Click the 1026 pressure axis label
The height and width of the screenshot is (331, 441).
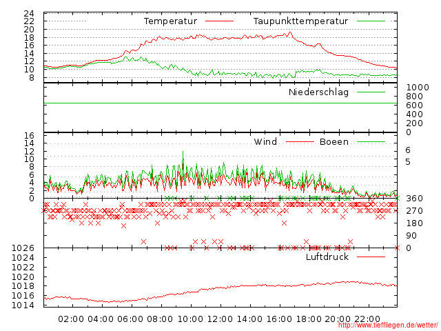(23, 248)
